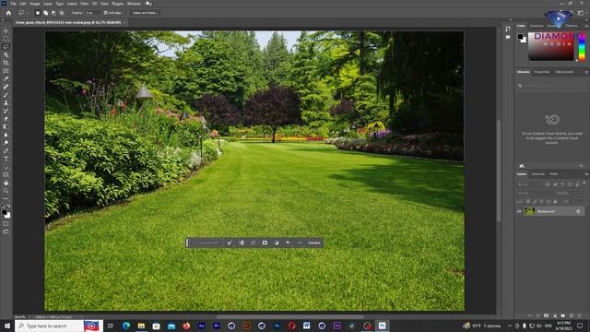Open the Edit Toolbar three-dots menu
The width and height of the screenshot is (590, 332).
[x=6, y=198]
